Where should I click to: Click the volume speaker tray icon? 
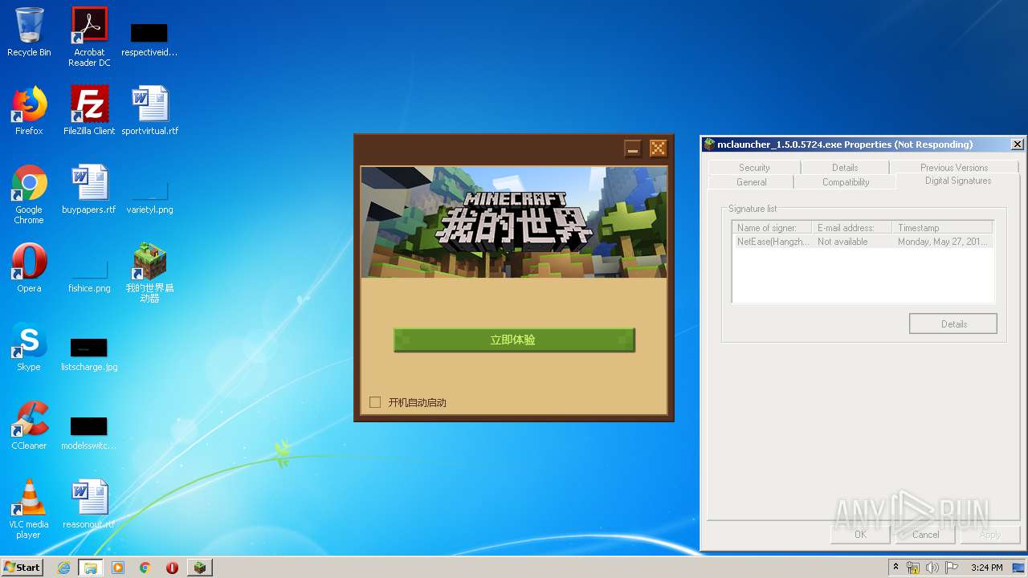[932, 568]
